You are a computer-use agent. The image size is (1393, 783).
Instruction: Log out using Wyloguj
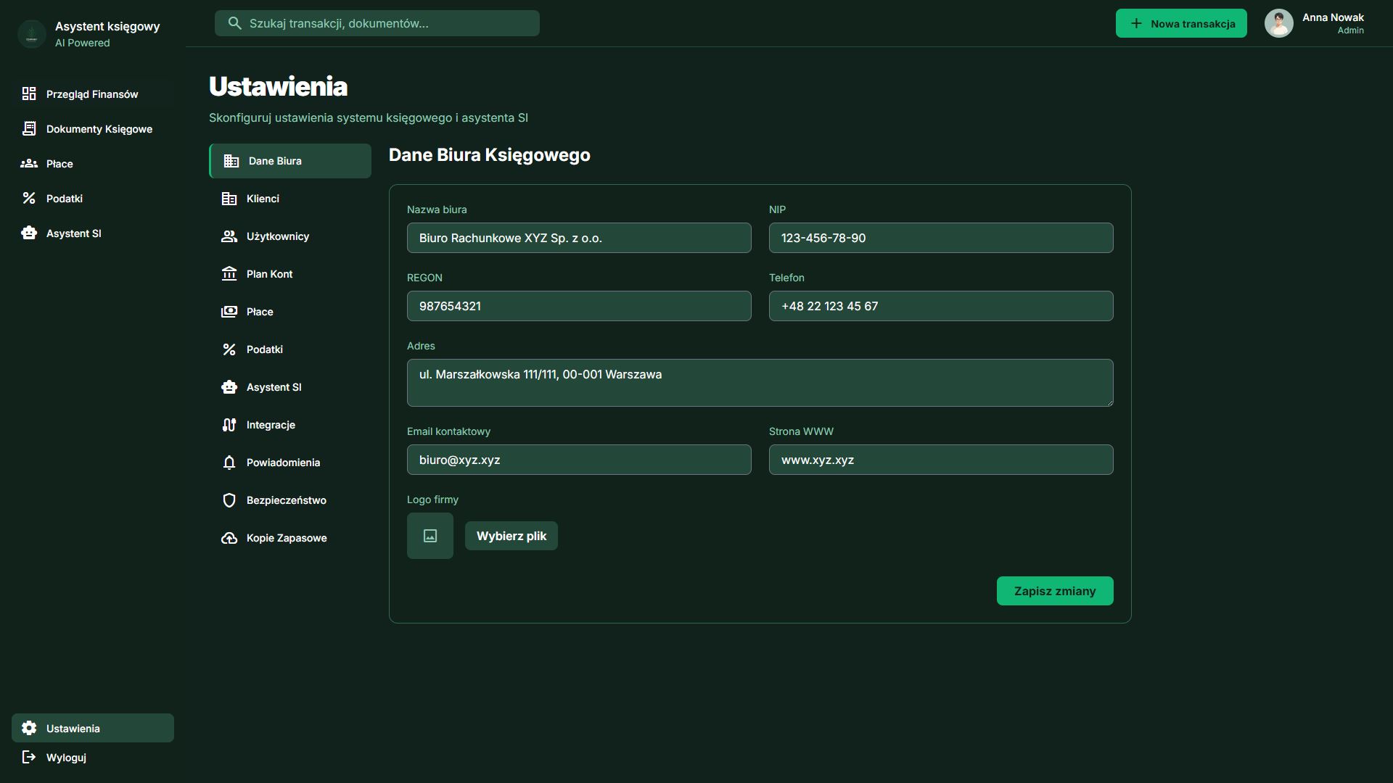[x=65, y=758]
